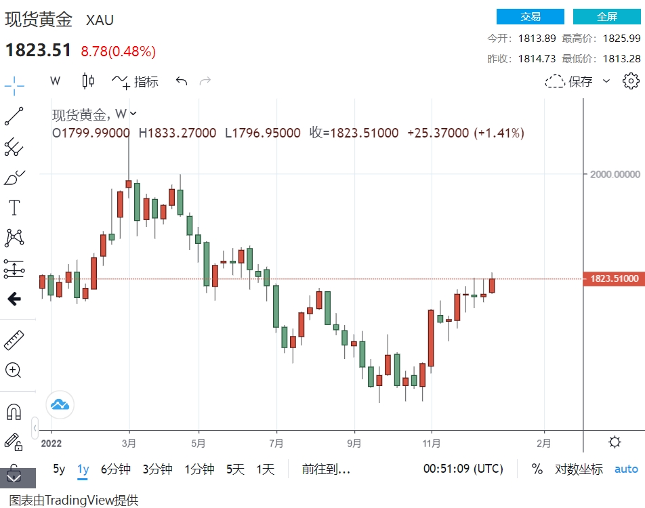Viewport: 645px width, 508px height.
Task: Select the ruler measure tool
Action: 14,340
